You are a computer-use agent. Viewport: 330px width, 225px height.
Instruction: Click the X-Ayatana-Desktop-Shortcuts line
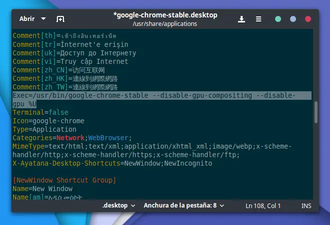click(x=112, y=164)
